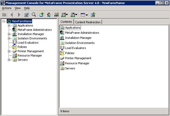
Task: Expand the Servers tree node
Action: tap(9, 60)
